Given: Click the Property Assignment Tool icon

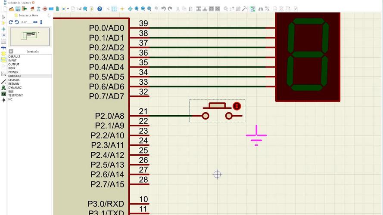Looking at the screenshot, I should [x=267, y=9].
